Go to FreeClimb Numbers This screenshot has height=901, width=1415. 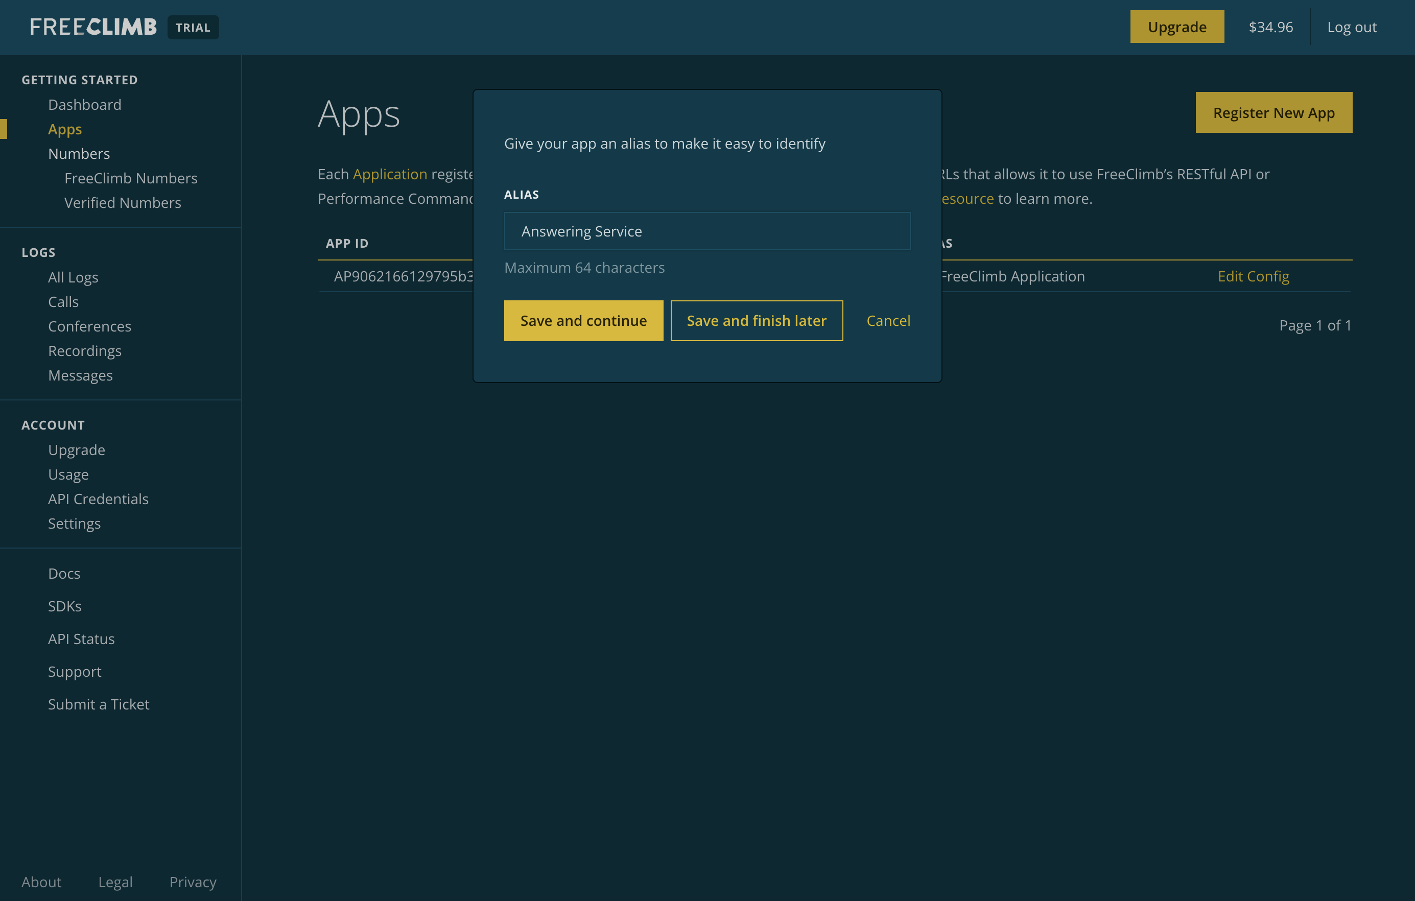130,178
